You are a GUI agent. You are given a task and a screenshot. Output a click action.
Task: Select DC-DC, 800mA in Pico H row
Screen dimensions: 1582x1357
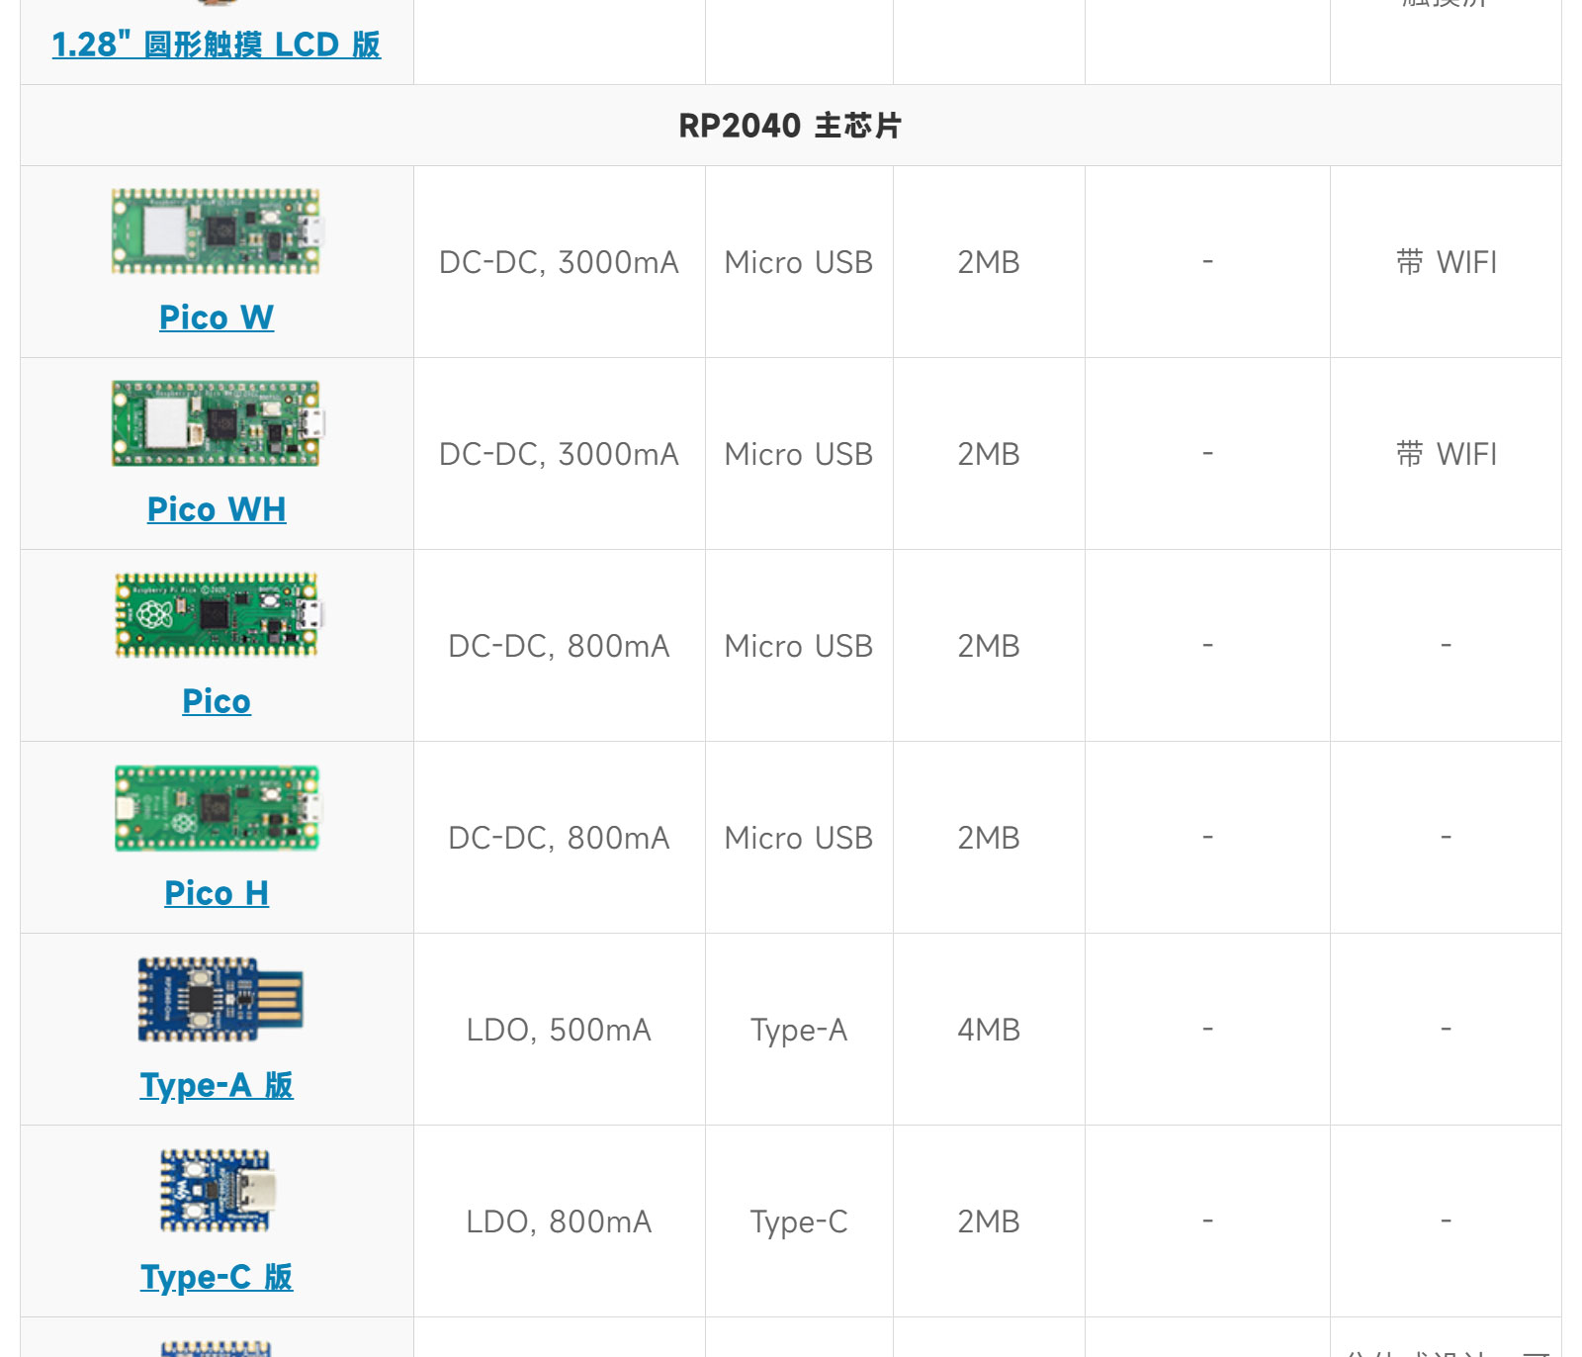click(559, 838)
